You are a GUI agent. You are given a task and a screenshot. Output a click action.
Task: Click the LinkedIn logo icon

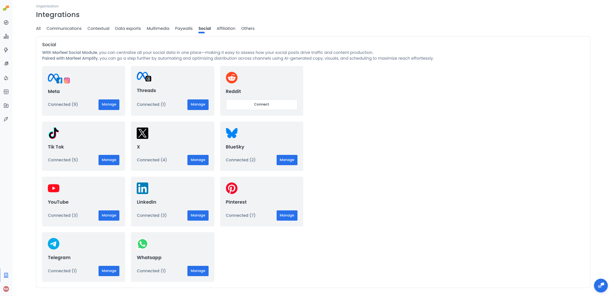[142, 188]
